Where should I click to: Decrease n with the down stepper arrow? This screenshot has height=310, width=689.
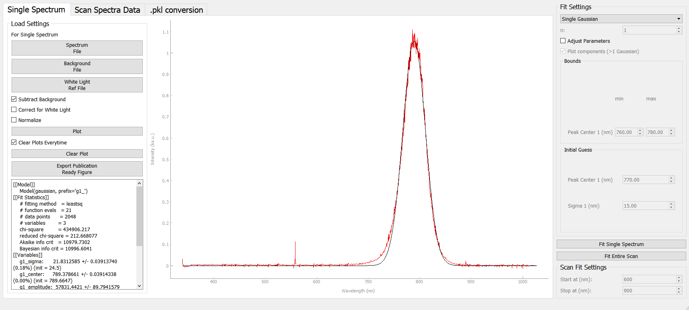[679, 32]
